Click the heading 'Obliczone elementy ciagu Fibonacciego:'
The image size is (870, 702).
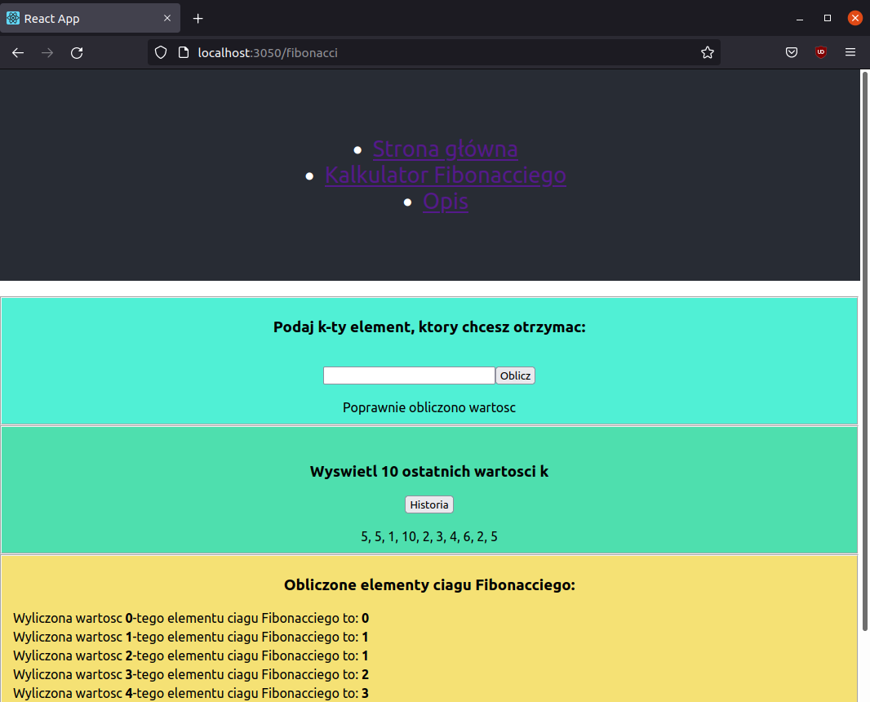coord(429,585)
